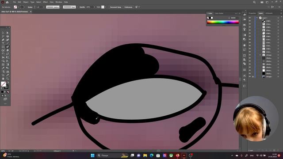Select the Artboard tool
This screenshot has height=159, width=283.
click(x=3, y=75)
